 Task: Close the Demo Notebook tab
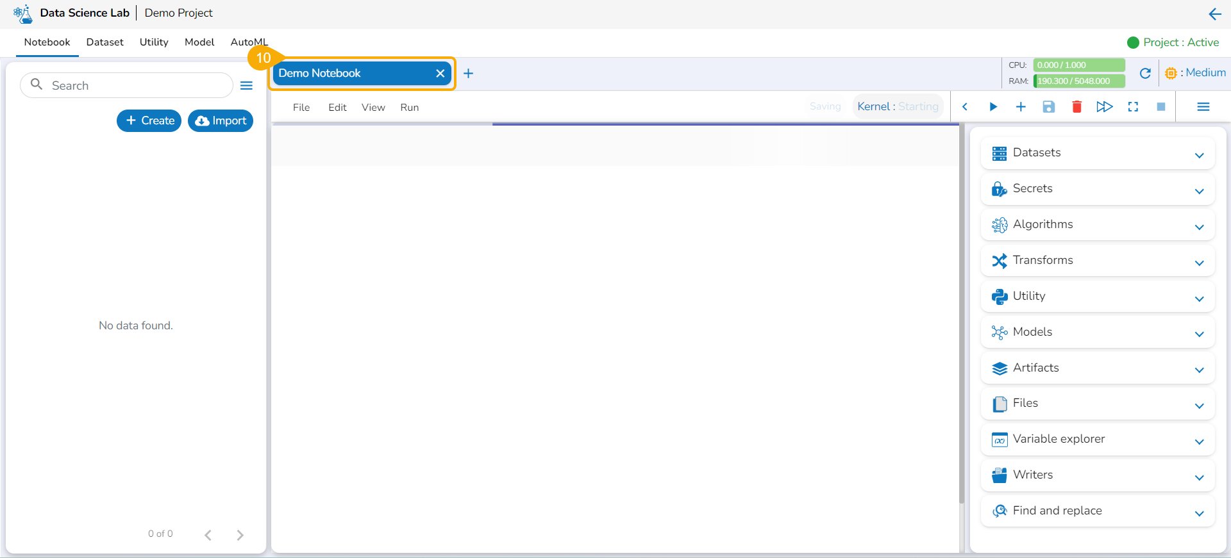point(440,74)
